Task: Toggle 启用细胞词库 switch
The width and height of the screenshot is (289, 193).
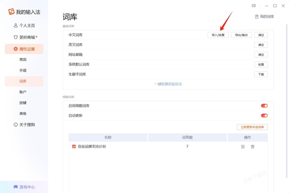Action: 264,106
